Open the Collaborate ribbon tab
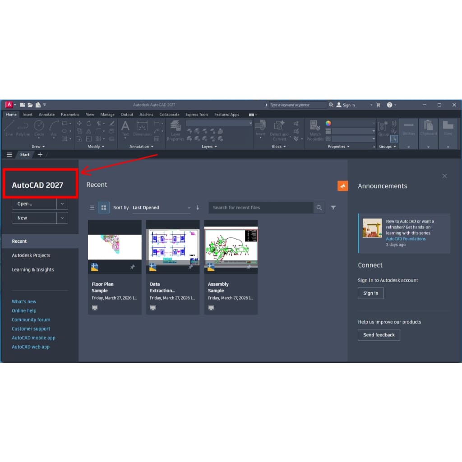The height and width of the screenshot is (462, 462). coord(170,114)
